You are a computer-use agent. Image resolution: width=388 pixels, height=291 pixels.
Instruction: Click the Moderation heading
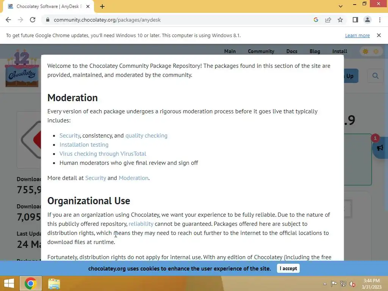[72, 98]
